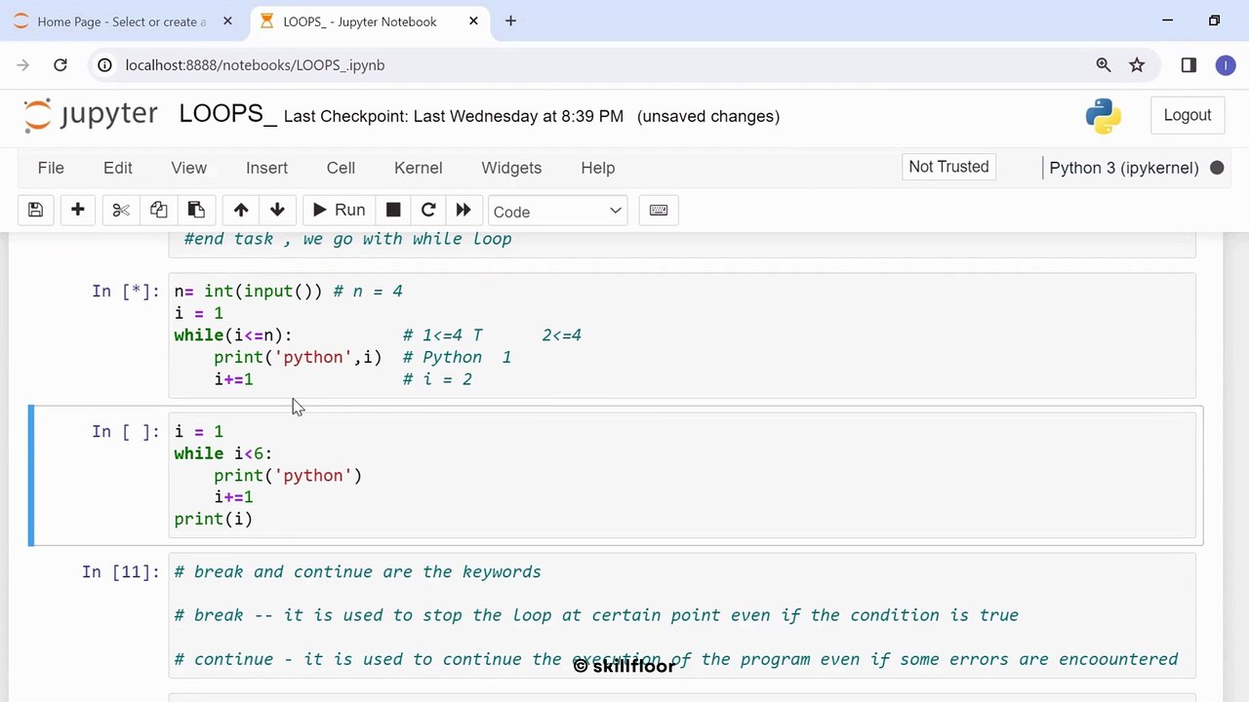Click the comment about break stopping the loop
Image resolution: width=1249 pixels, height=702 pixels.
[596, 615]
